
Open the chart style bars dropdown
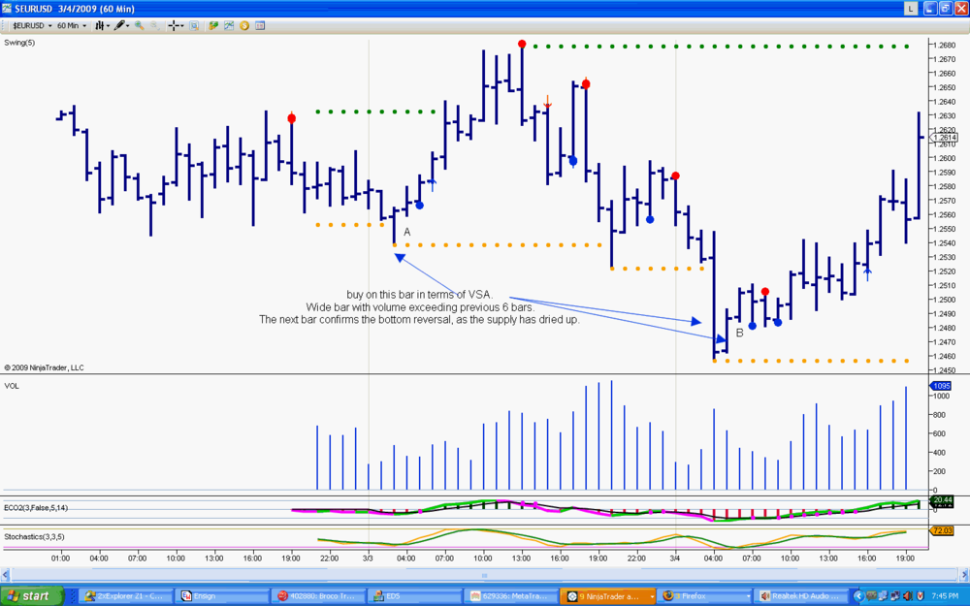point(102,25)
